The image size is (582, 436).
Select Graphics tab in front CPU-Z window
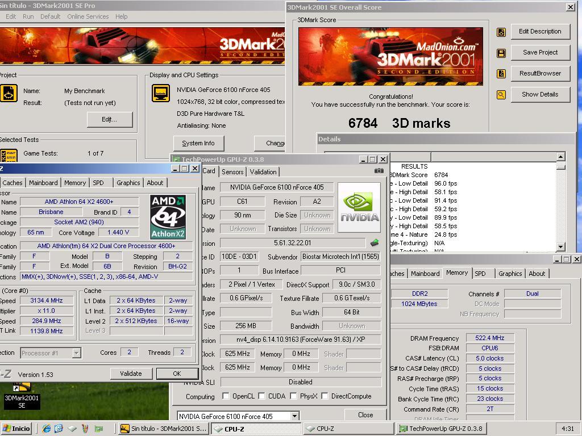pos(128,183)
